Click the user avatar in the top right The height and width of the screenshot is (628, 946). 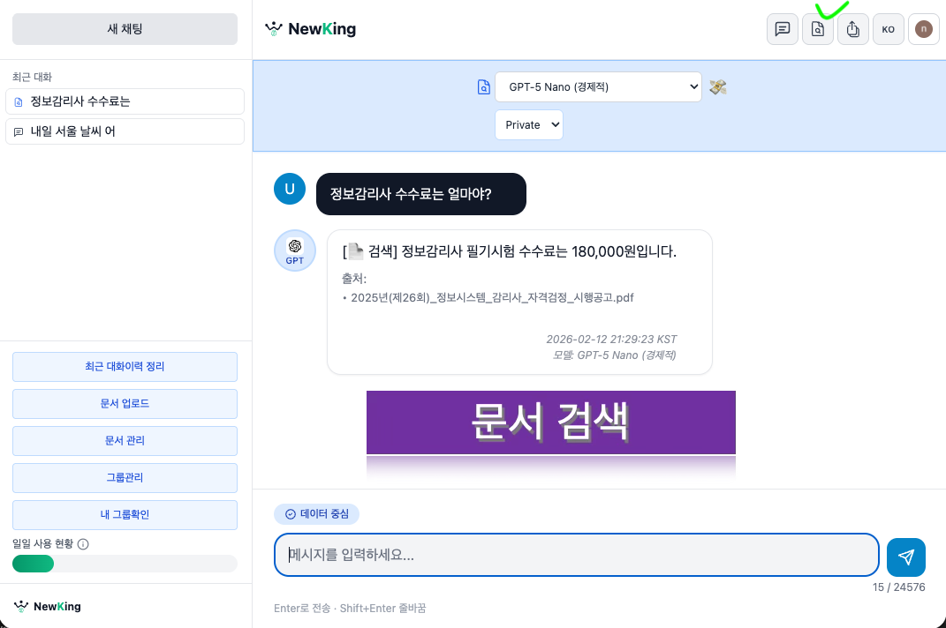(x=923, y=29)
